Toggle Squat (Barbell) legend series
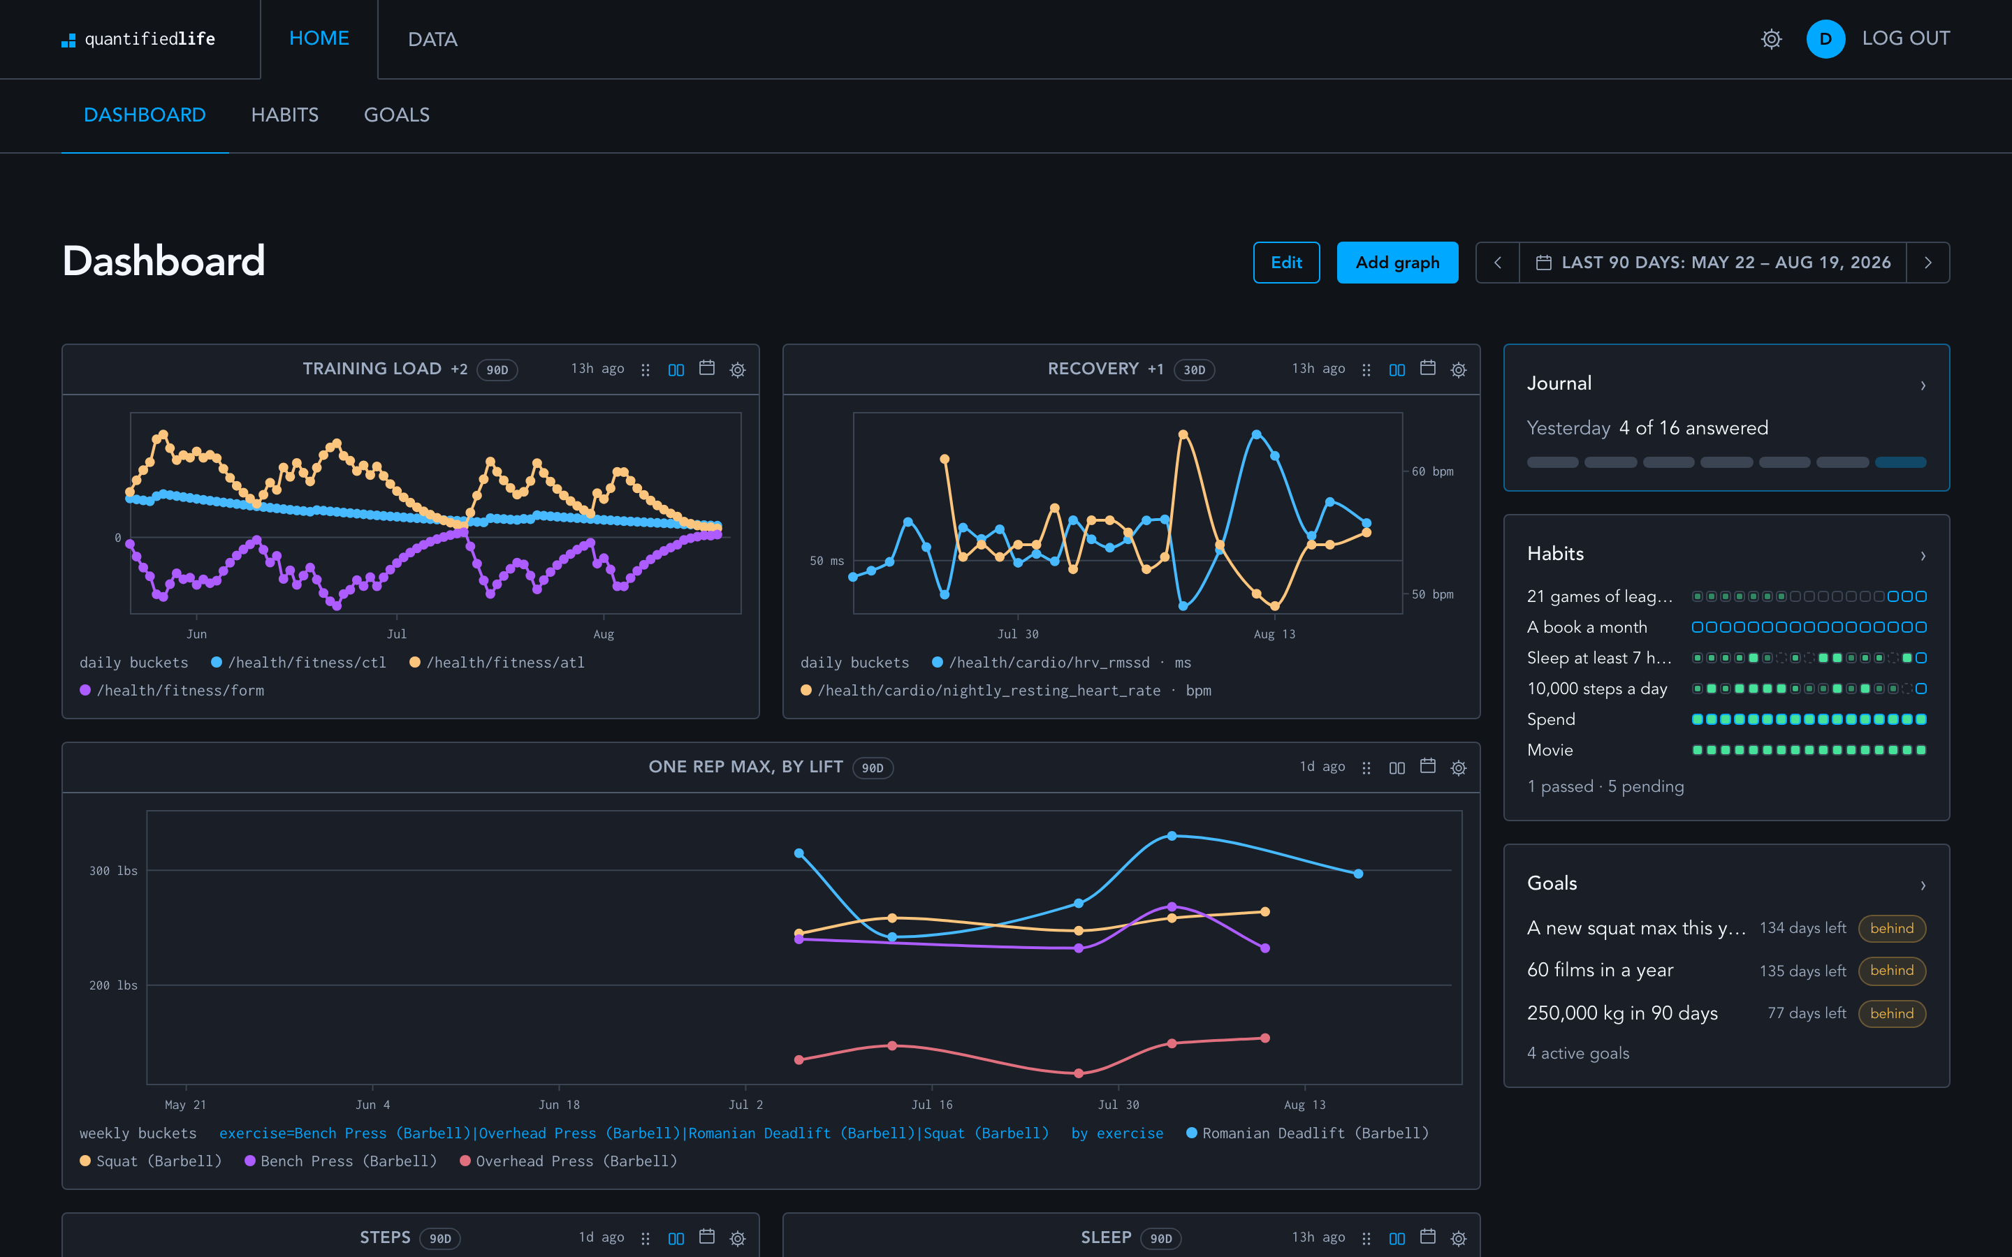This screenshot has width=2012, height=1257. 150,1161
